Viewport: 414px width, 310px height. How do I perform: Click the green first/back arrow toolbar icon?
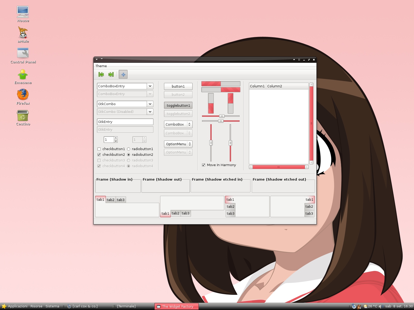pyautogui.click(x=101, y=74)
